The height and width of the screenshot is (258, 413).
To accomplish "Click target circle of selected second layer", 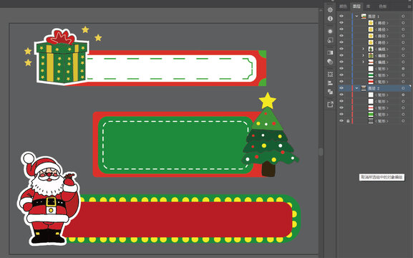I will click(x=403, y=88).
